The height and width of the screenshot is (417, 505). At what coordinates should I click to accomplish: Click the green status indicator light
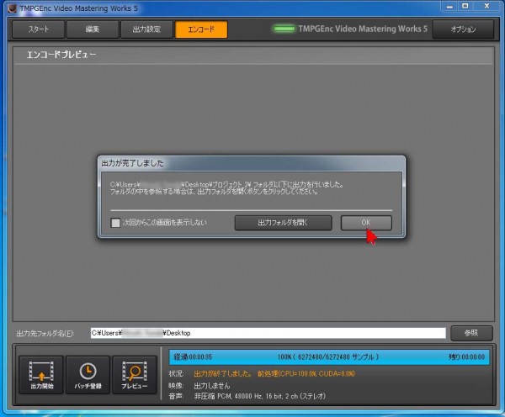pyautogui.click(x=284, y=29)
